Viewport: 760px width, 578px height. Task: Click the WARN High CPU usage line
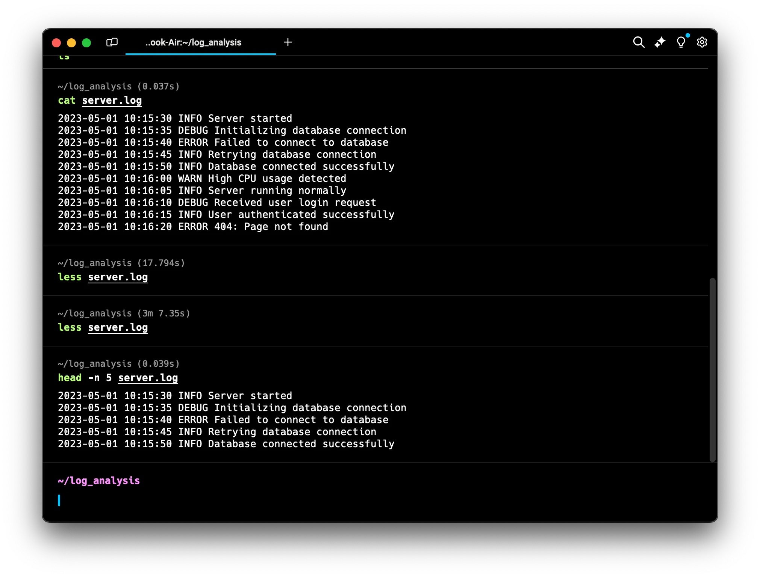[x=202, y=179]
